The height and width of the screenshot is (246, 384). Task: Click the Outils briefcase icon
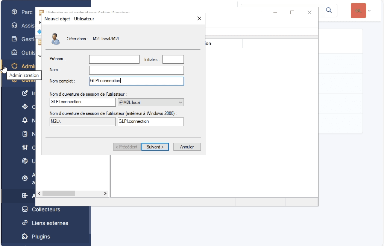(x=15, y=52)
